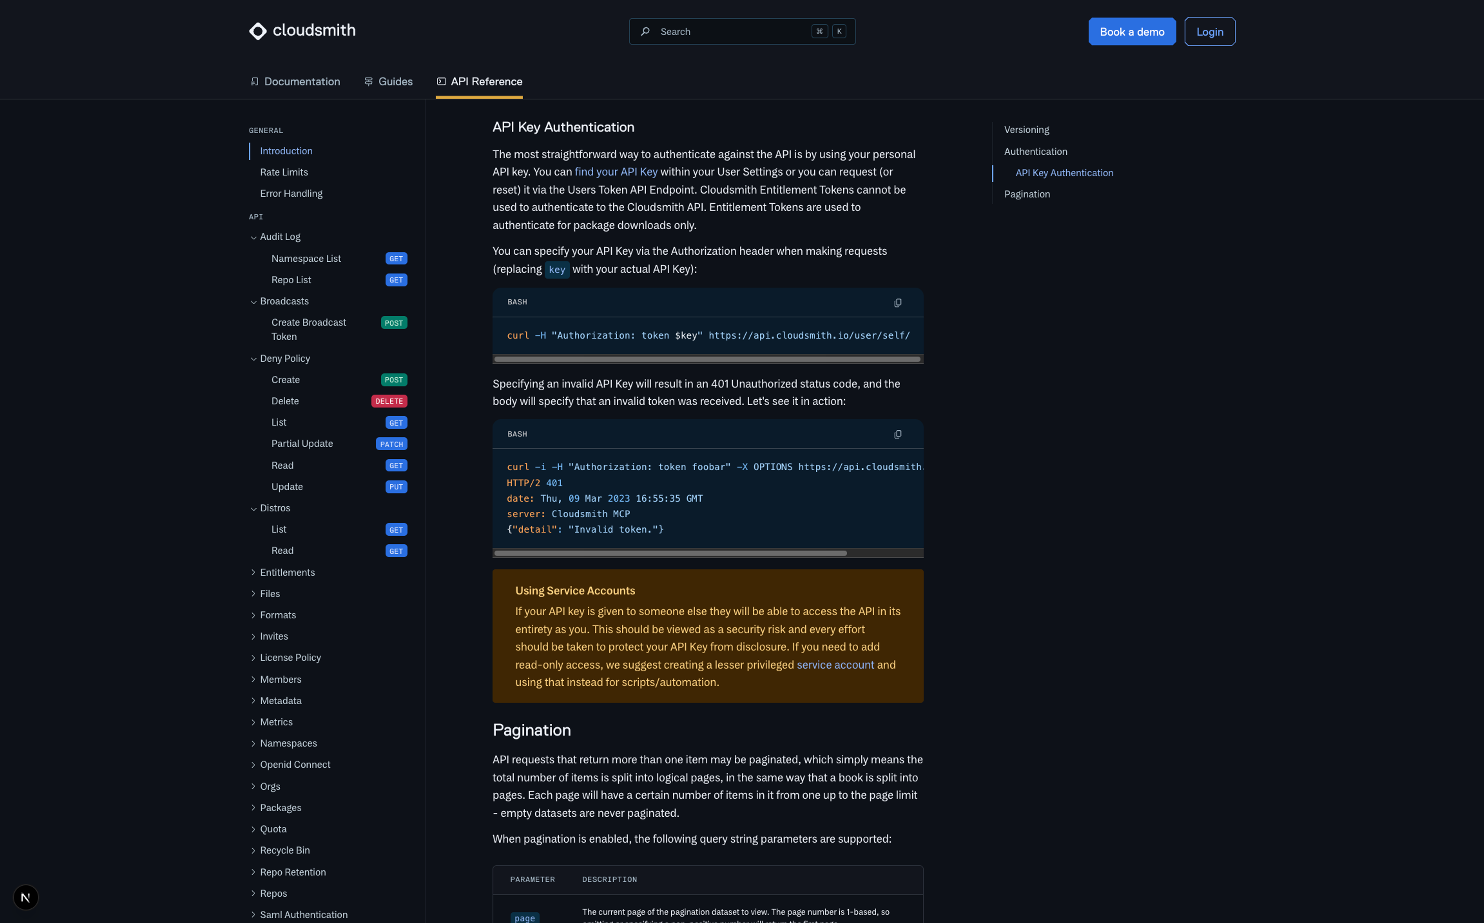The width and height of the screenshot is (1484, 923).
Task: Select Introduction in sidebar
Action: (286, 151)
